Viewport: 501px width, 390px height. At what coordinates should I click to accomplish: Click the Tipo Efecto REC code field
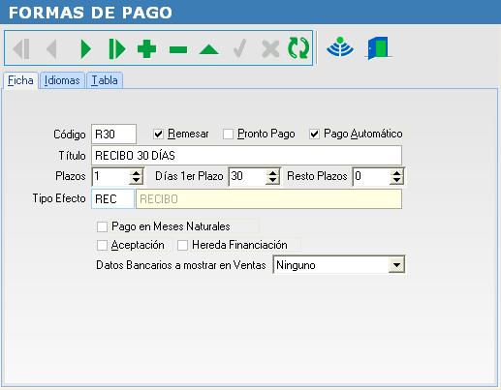tap(112, 199)
